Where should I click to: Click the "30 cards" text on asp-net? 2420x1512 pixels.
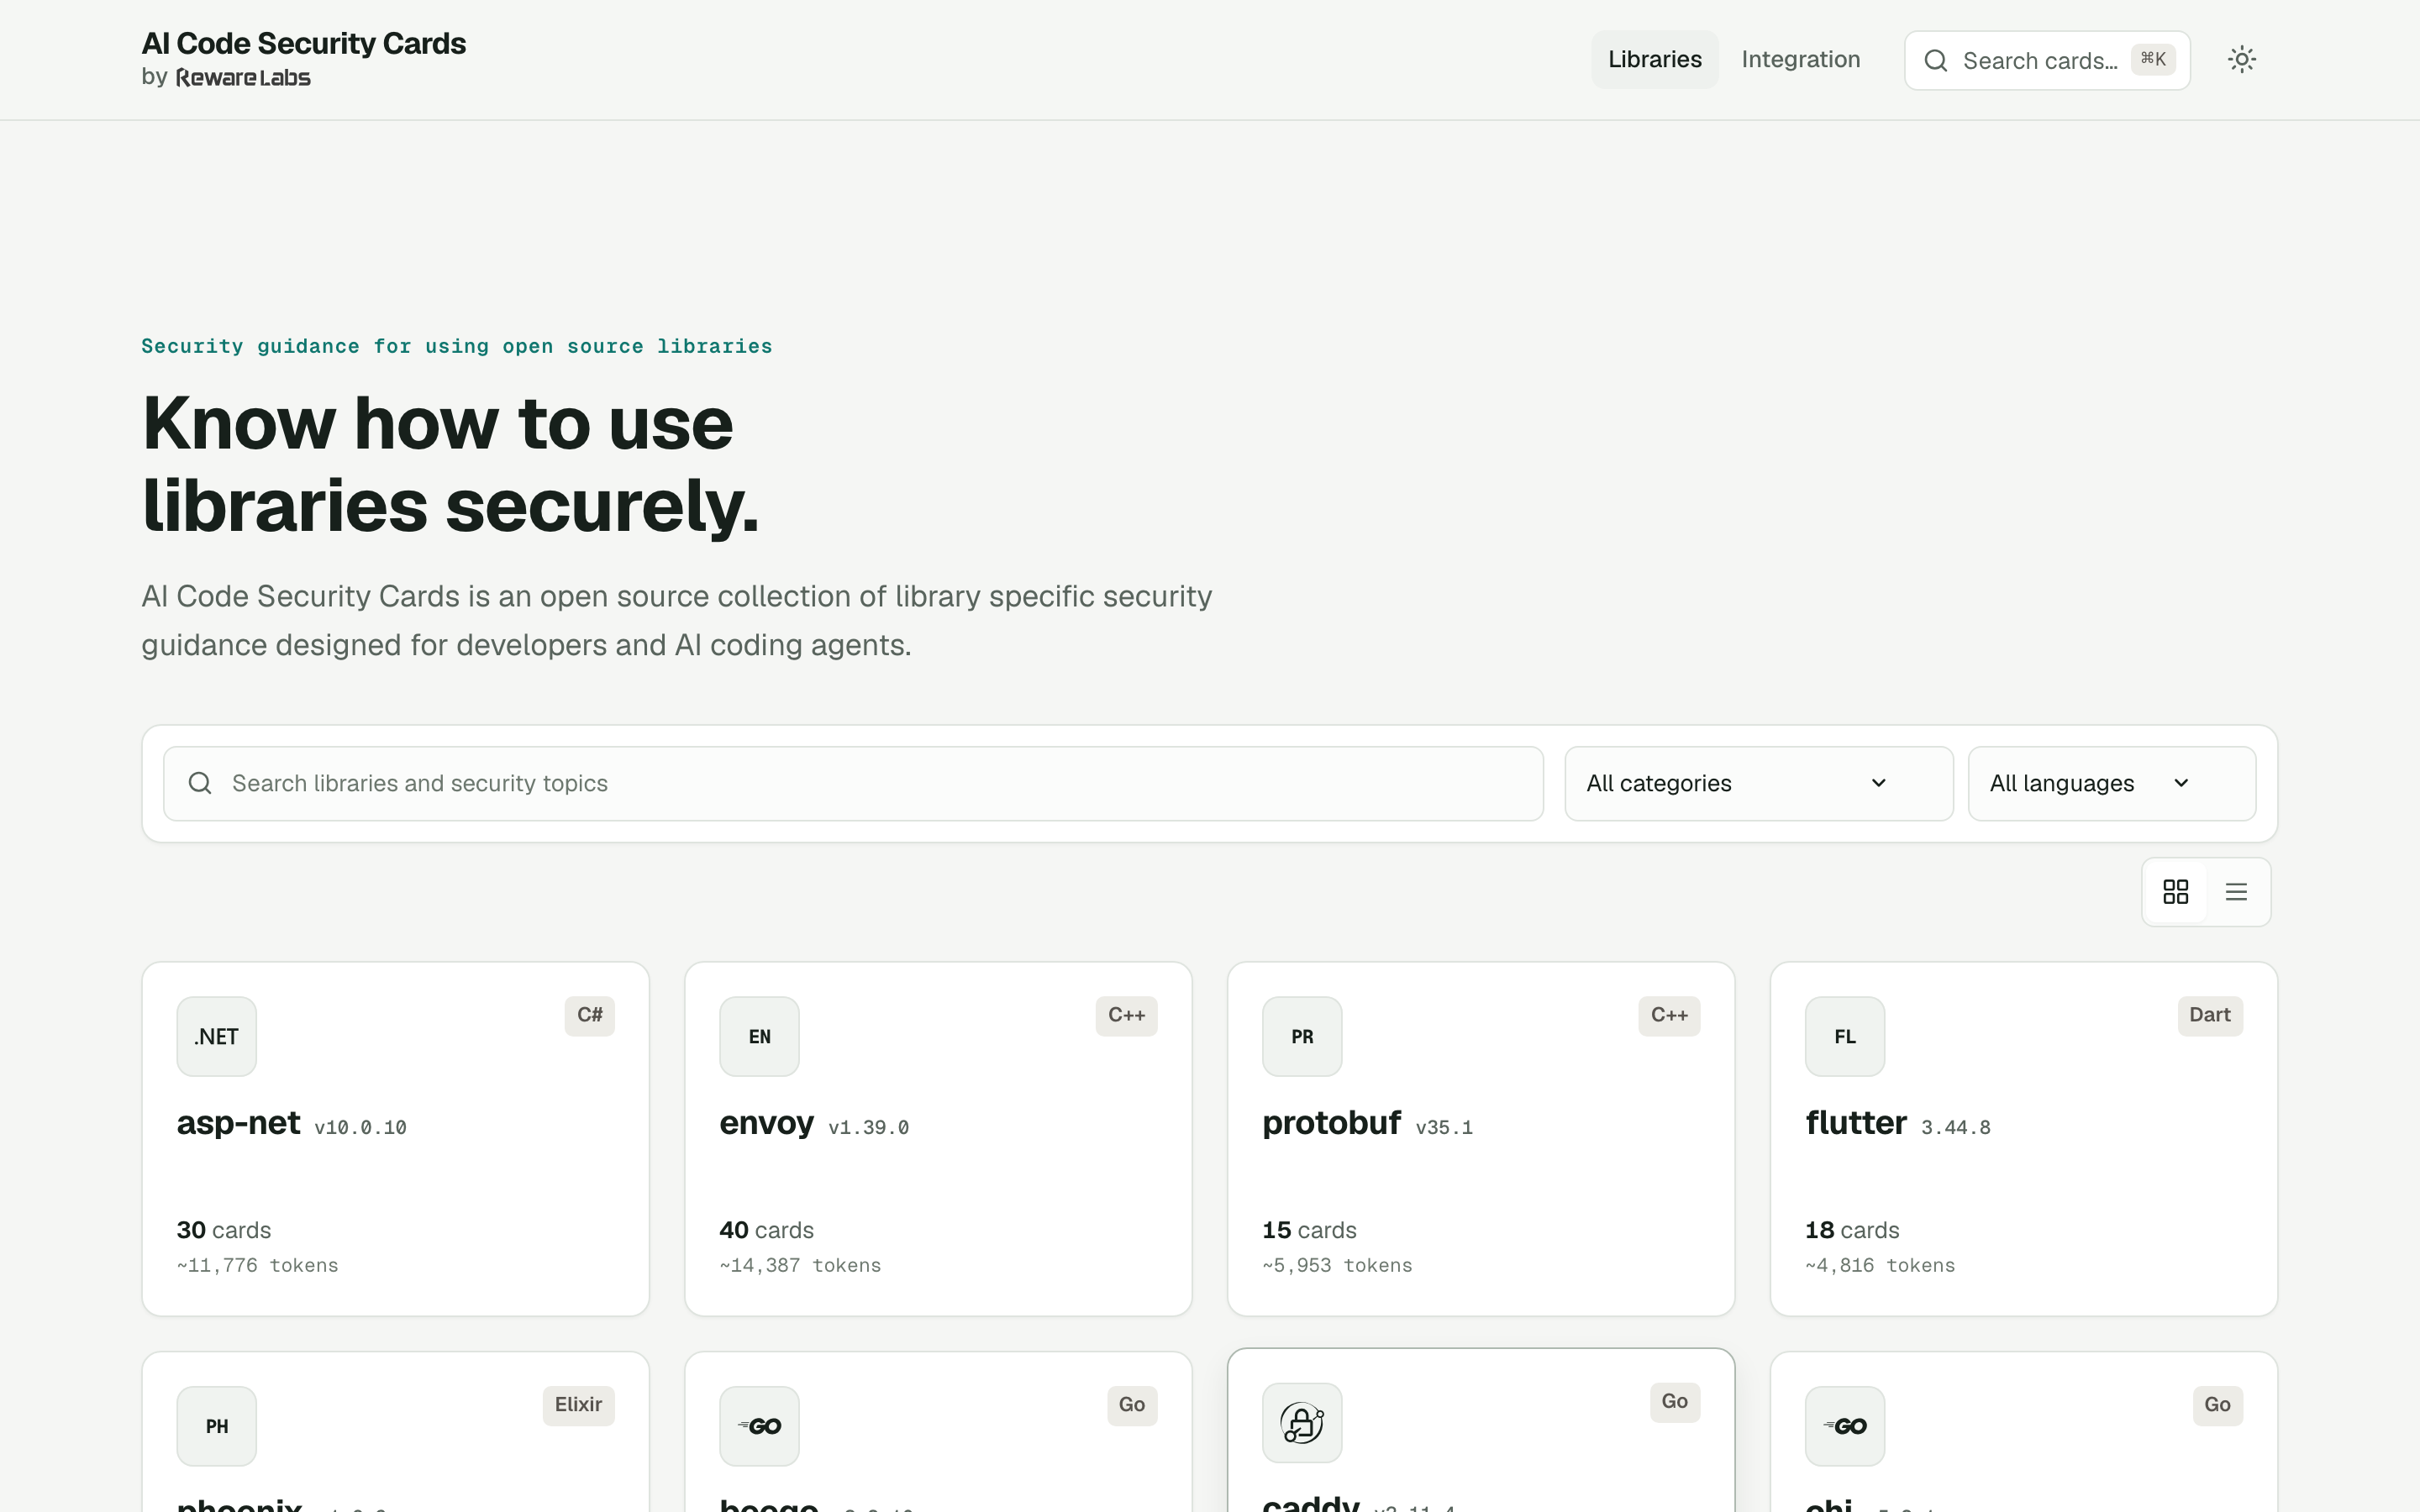point(224,1230)
